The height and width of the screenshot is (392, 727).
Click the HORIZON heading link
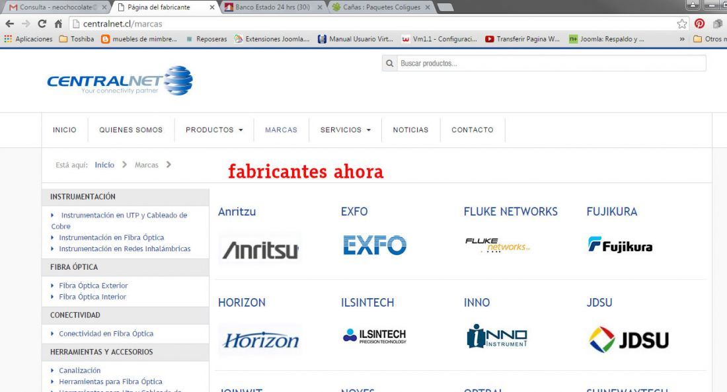(x=241, y=303)
